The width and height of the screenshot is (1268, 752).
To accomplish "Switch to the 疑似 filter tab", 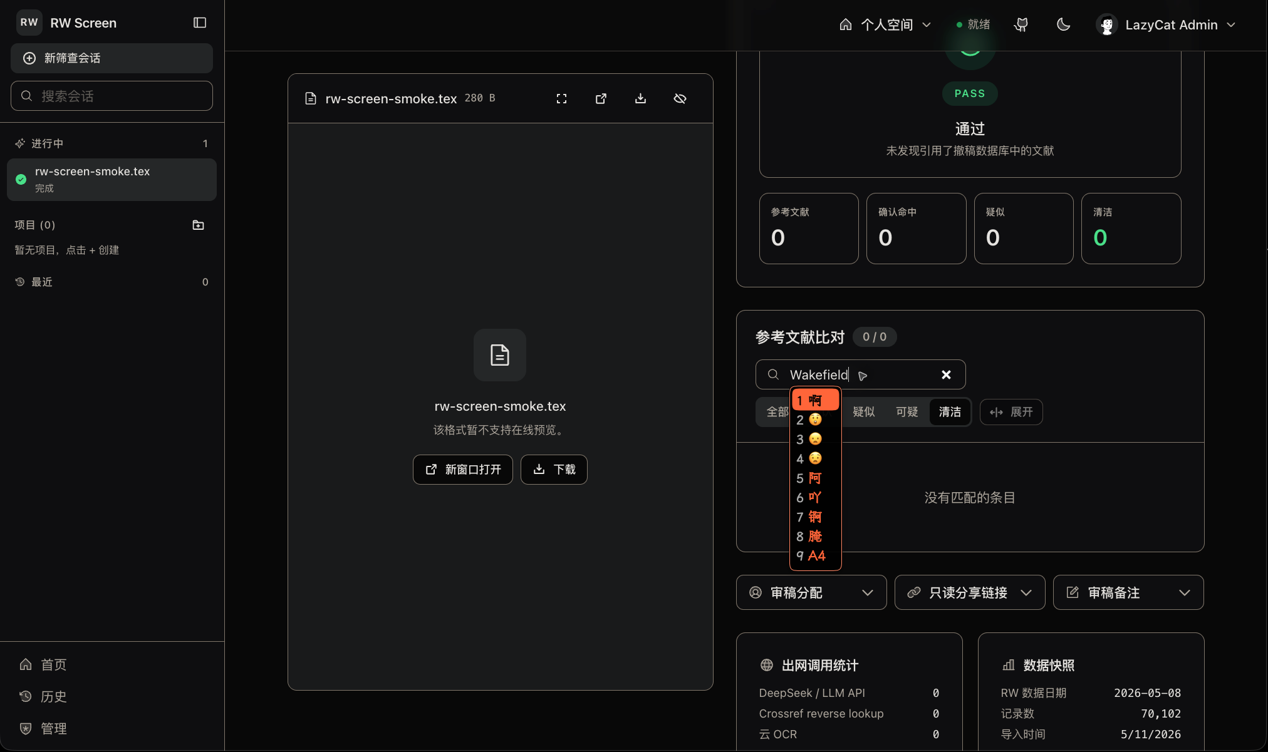I will pyautogui.click(x=863, y=412).
